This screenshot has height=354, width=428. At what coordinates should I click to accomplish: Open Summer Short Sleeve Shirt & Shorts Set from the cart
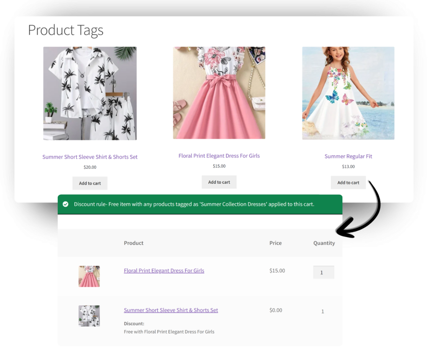coord(171,310)
